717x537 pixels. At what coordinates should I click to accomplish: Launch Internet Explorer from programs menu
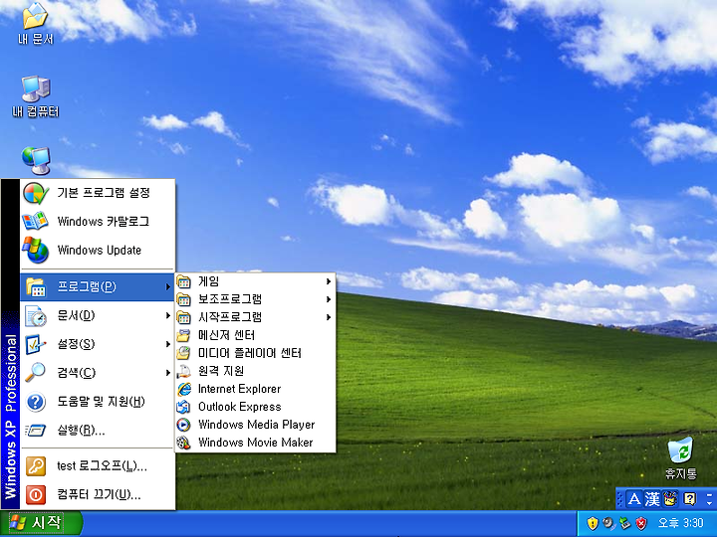click(x=255, y=389)
